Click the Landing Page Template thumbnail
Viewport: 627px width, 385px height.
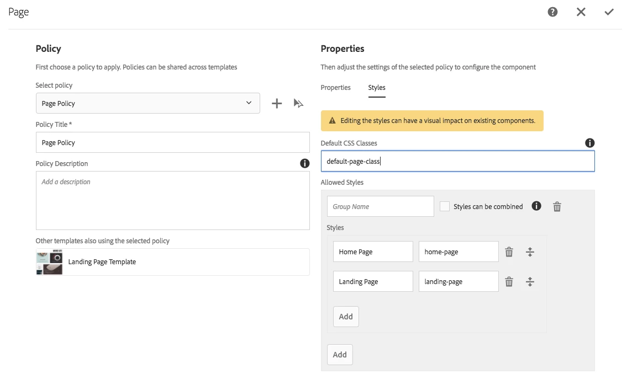pyautogui.click(x=49, y=262)
